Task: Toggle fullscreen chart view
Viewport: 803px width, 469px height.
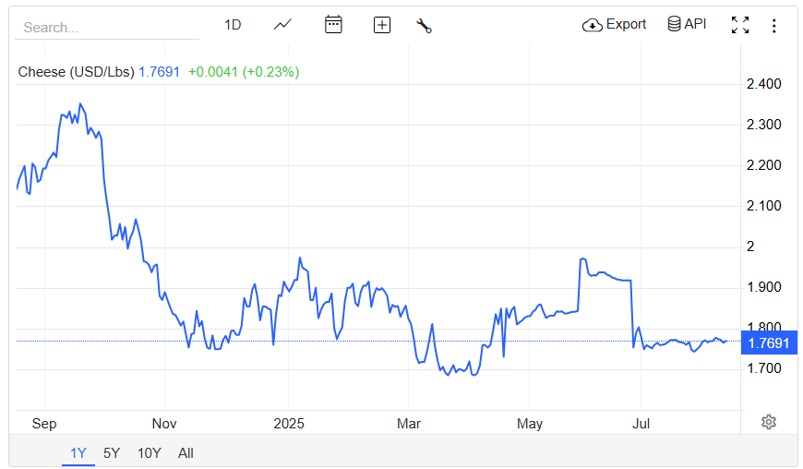Action: point(740,25)
